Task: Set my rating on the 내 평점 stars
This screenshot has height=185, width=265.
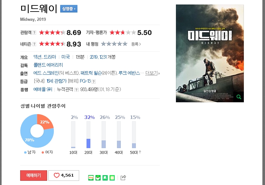Action: click(x=114, y=44)
